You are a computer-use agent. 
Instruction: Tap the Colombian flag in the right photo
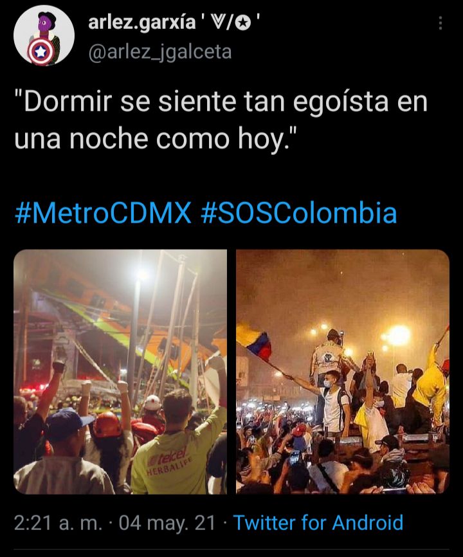(x=254, y=341)
